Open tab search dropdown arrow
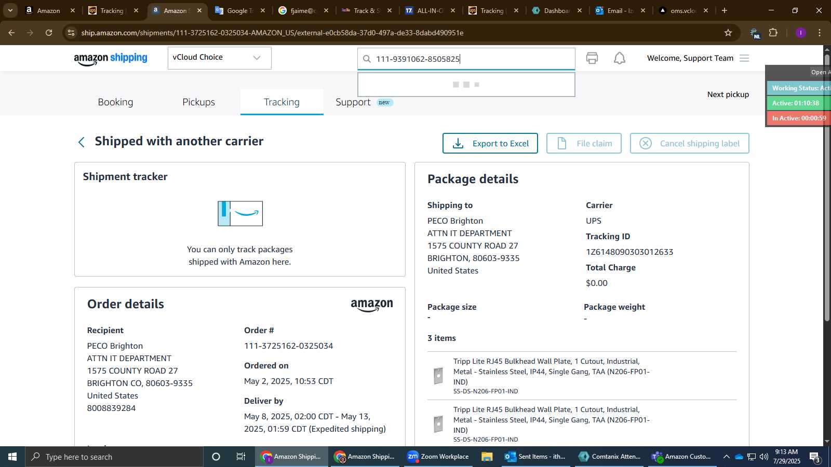 click(x=10, y=10)
